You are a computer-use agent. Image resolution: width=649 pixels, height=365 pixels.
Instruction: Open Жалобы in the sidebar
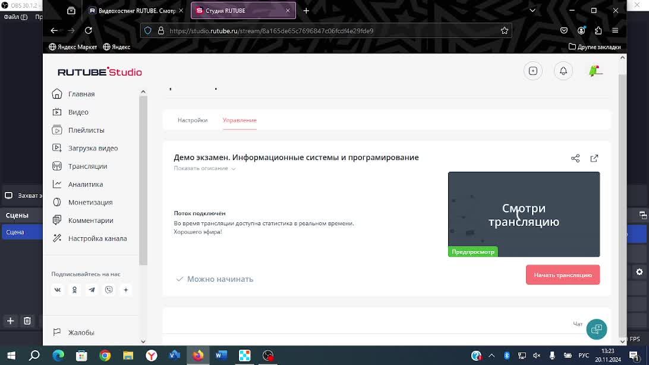point(81,332)
